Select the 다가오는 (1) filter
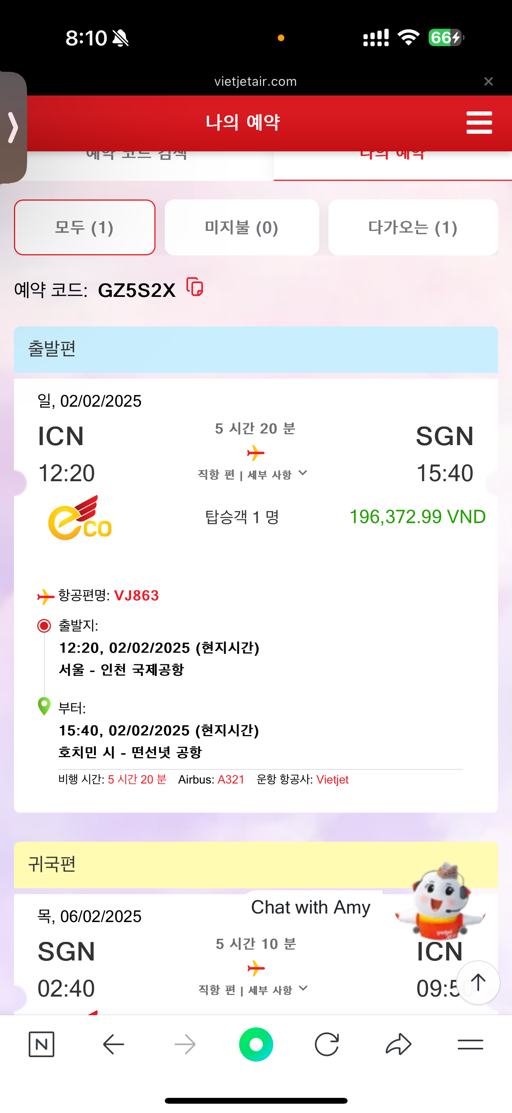 coord(413,227)
